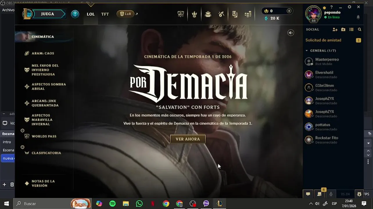This screenshot has height=209, width=373.
Task: Click the VER AHORA button
Action: (x=188, y=139)
